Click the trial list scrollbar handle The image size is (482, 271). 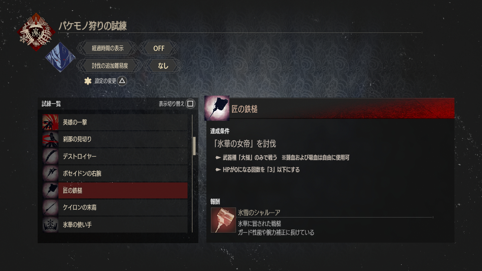(194, 146)
